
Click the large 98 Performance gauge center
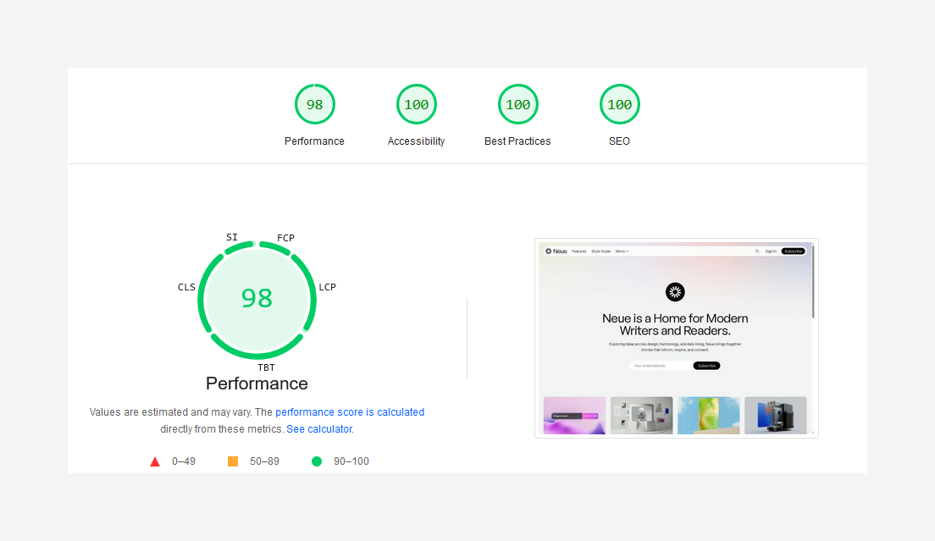(x=257, y=298)
